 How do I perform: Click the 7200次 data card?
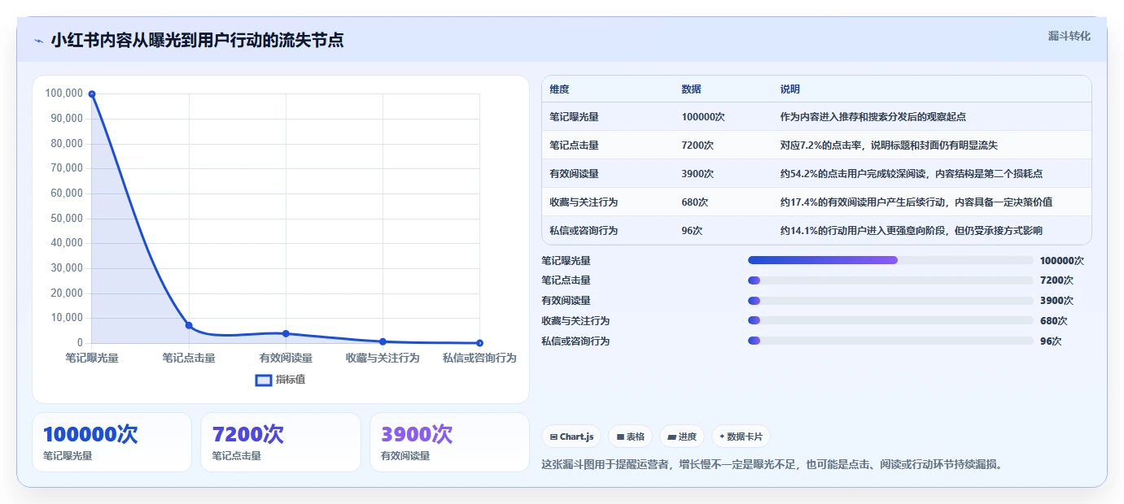coord(281,442)
